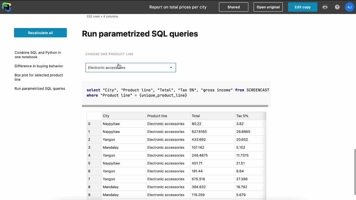
Task: Go to "Combine SQL and Python in one notebook"
Action: click(38, 55)
